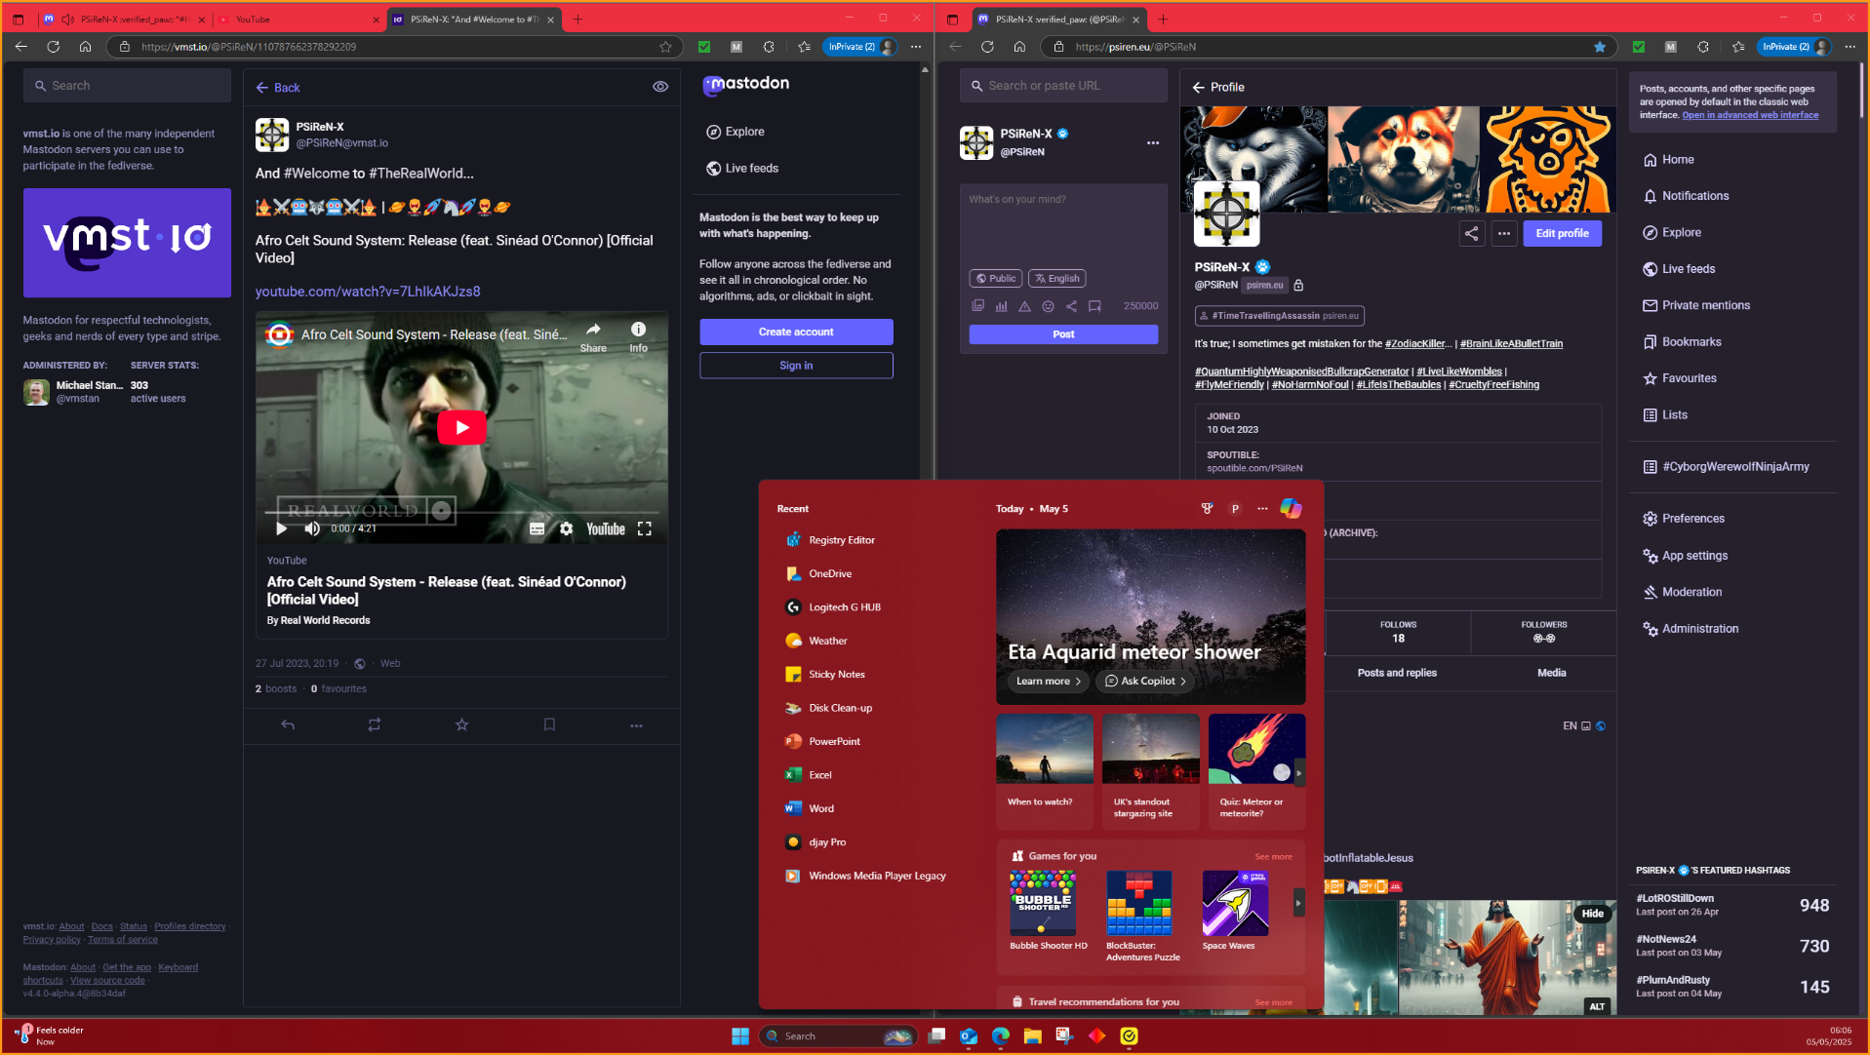This screenshot has height=1055, width=1870.
Task: Click the Post button in compose box
Action: click(1063, 334)
